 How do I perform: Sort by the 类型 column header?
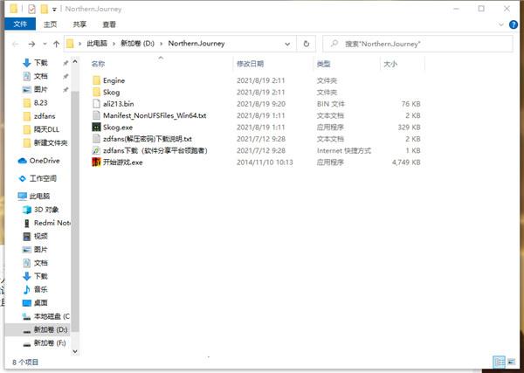tap(323, 64)
